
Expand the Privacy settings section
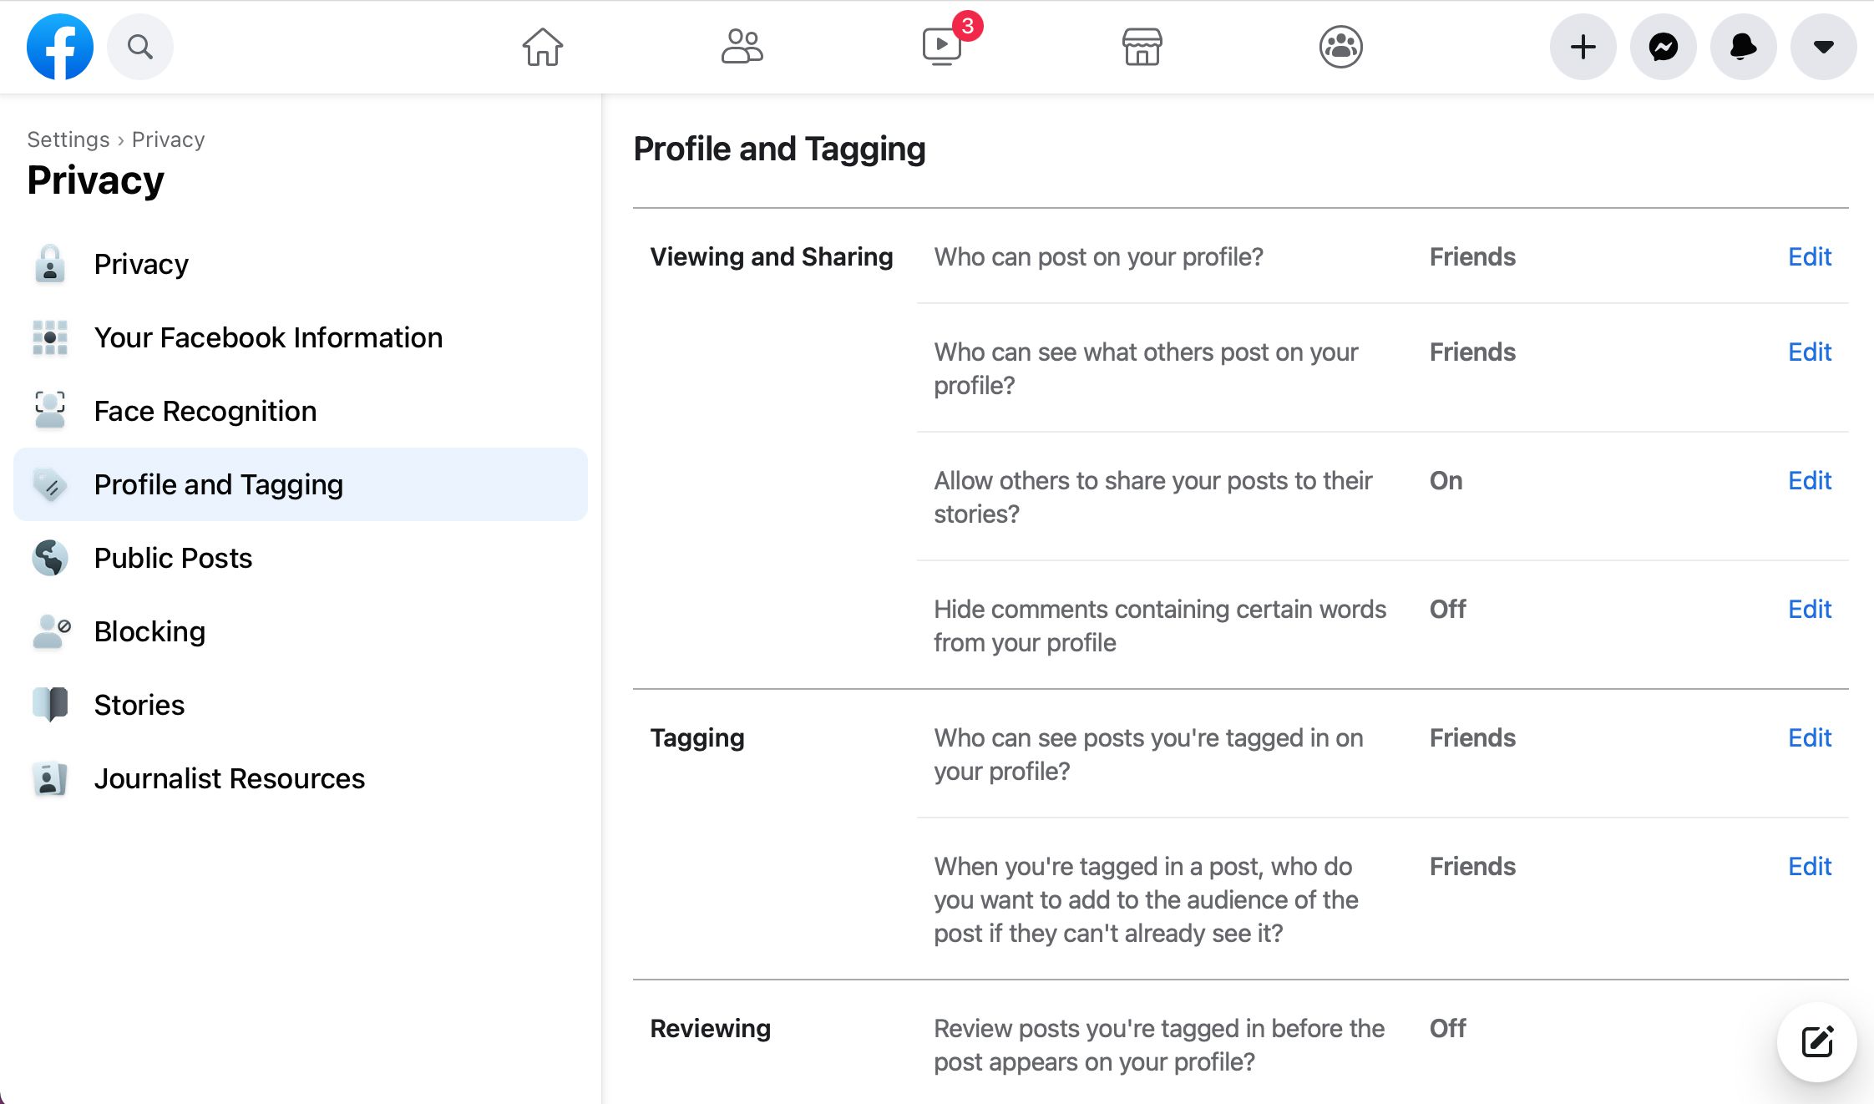[140, 263]
